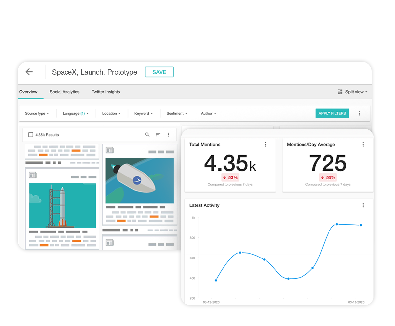The image size is (395, 326).
Task: Open the rocket launchpad article thumbnail
Action: 62,204
